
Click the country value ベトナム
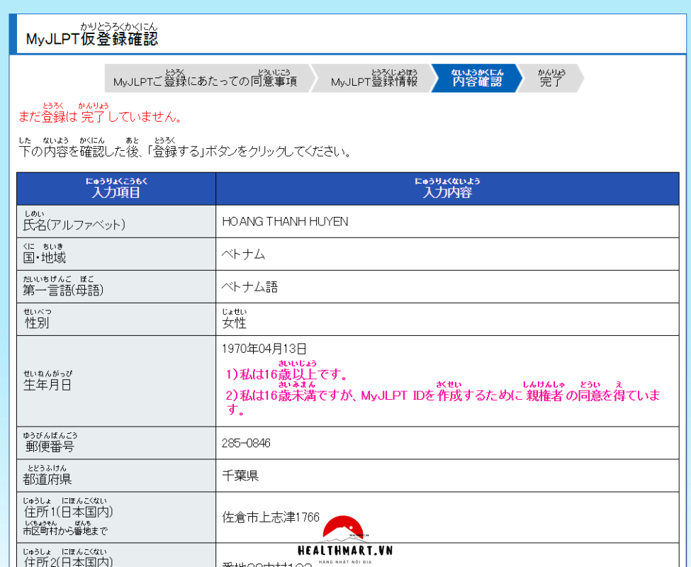point(243,254)
